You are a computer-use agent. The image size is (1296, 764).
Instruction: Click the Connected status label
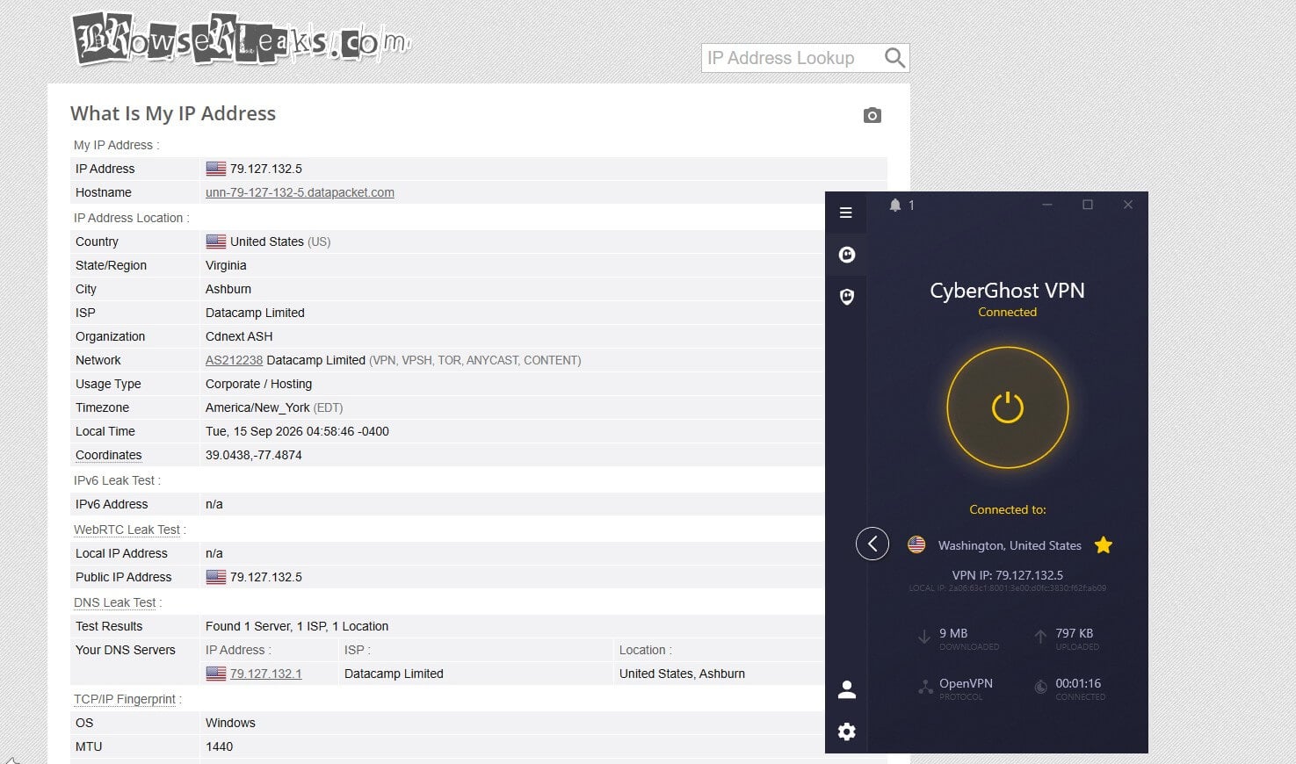(1007, 312)
